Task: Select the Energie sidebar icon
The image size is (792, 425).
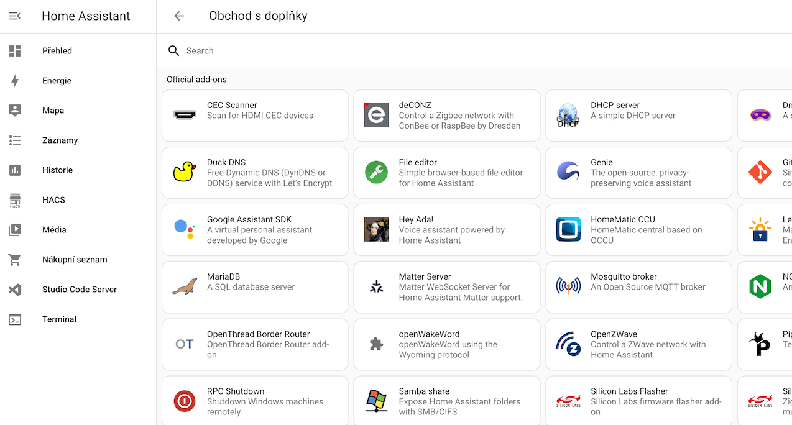Action: click(x=14, y=80)
